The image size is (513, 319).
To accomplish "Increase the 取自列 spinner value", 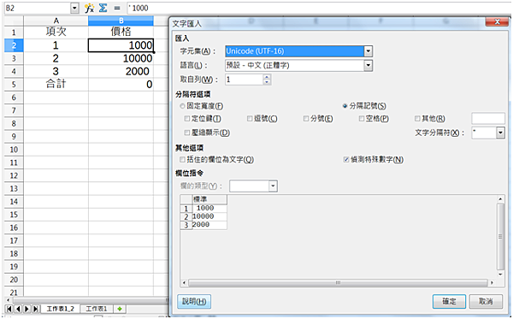I will pos(267,77).
